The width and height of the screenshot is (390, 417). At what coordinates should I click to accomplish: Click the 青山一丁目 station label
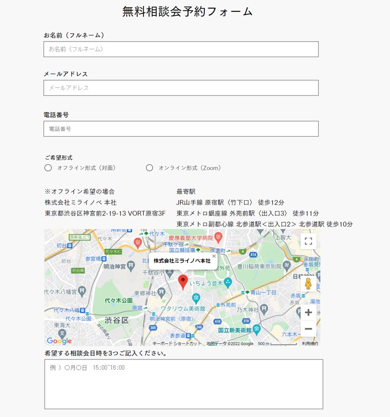[263, 292]
